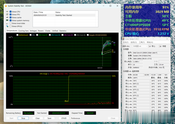
Task: Open the 文件(F) menu in Core Temp
Action: (126, 42)
